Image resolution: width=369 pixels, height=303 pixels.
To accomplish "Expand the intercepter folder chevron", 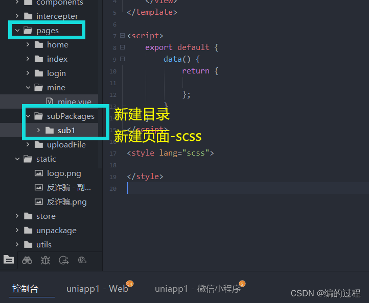I will pos(17,16).
